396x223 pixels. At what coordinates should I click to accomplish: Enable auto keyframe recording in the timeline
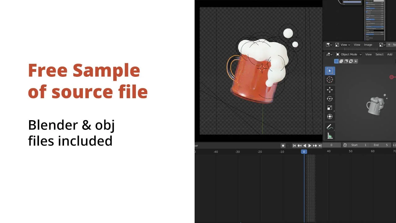pyautogui.click(x=283, y=145)
